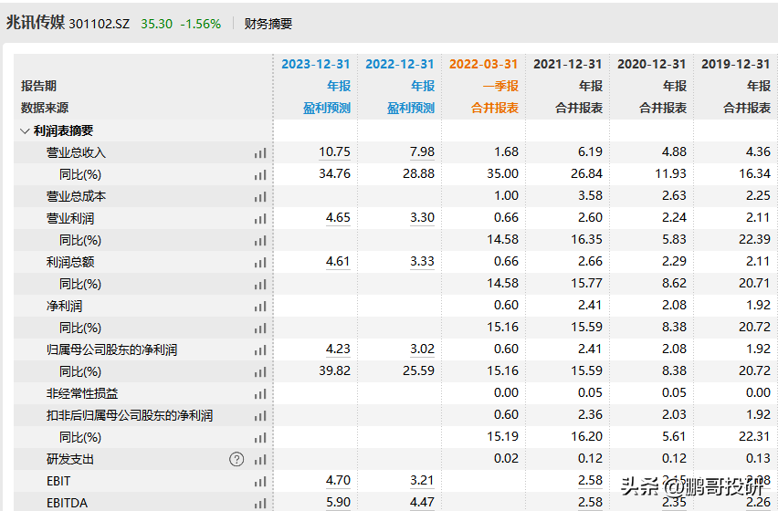
Task: Open chart icon for 同比(%) under 扣非后归属母公司股东的净利润
Action: pyautogui.click(x=260, y=438)
